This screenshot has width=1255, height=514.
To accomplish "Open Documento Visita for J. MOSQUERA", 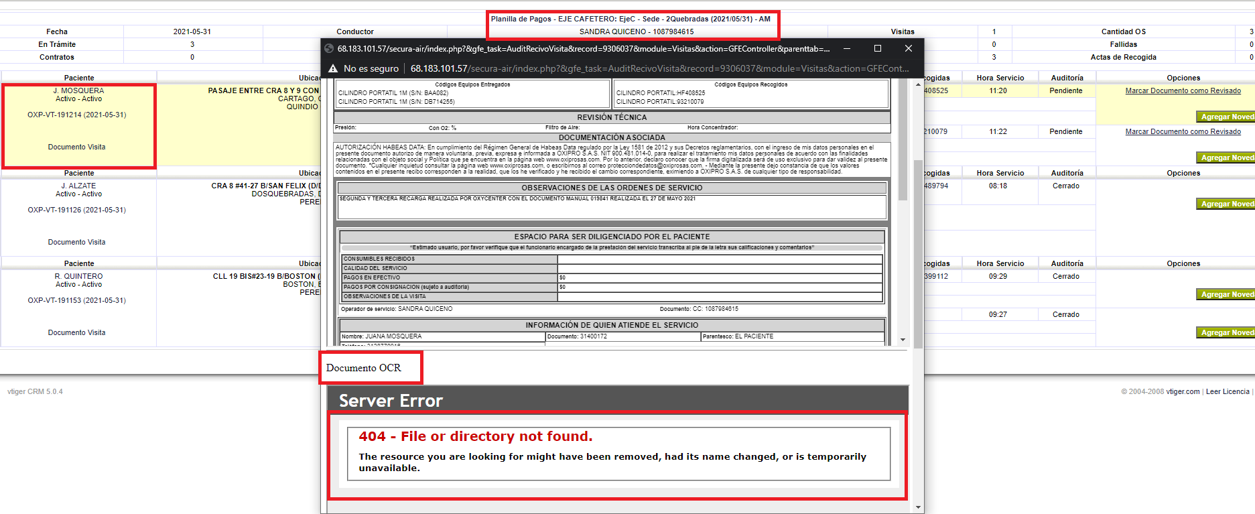I will tap(76, 147).
